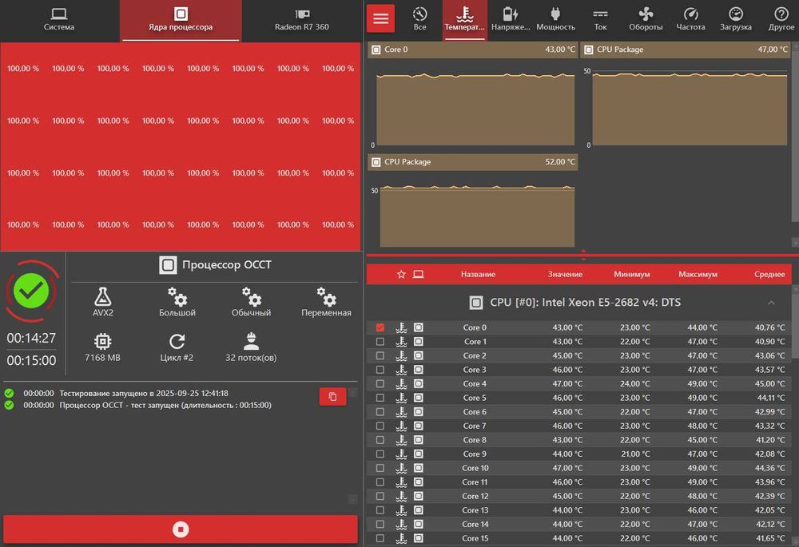The image size is (799, 547).
Task: Click the CPU Package 52,00 °C graph header
Action: (472, 162)
